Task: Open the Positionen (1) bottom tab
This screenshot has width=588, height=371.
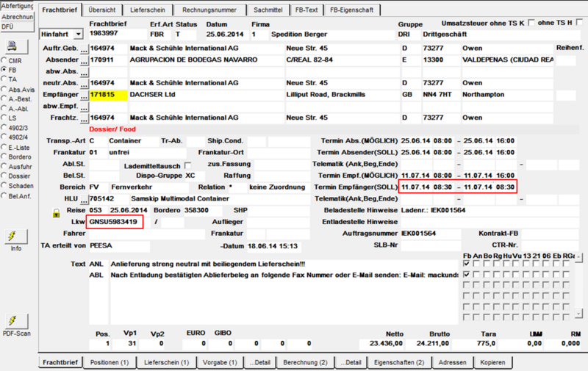Action: pos(110,362)
